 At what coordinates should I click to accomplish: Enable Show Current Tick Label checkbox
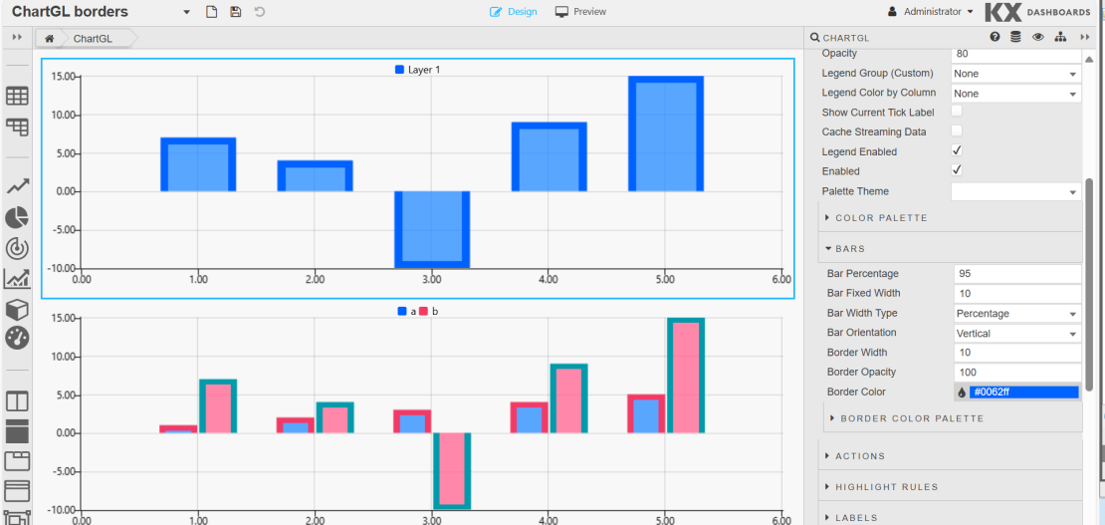click(x=957, y=112)
